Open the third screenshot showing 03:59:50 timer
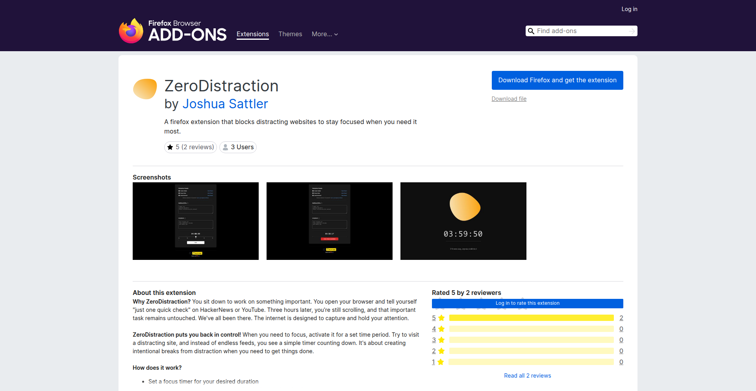This screenshot has width=756, height=391. 463,221
